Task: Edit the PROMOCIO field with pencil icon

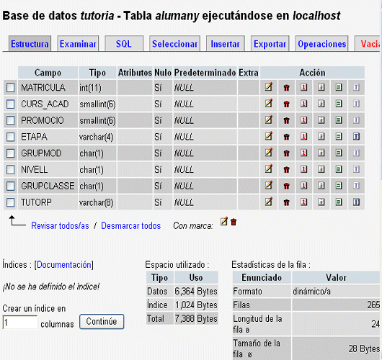Action: pyautogui.click(x=269, y=120)
